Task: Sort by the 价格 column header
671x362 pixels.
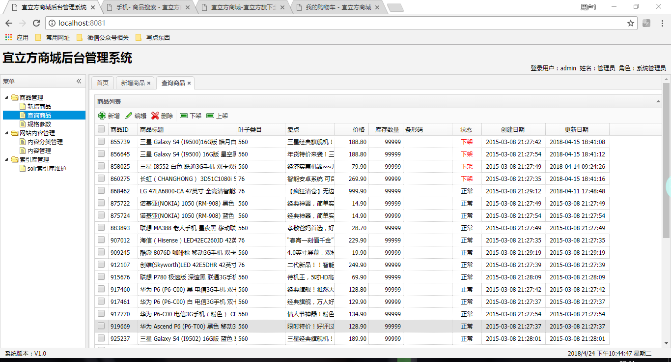Action: (x=352, y=129)
